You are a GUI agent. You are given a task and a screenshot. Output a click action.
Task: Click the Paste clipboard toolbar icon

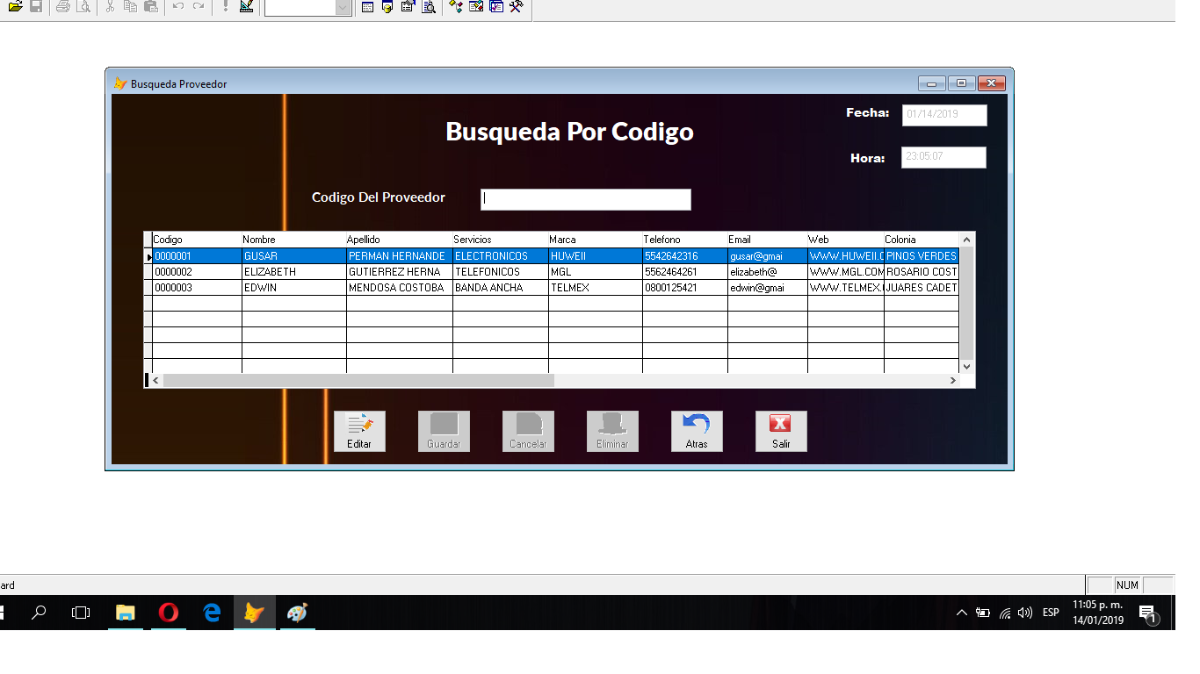click(151, 6)
